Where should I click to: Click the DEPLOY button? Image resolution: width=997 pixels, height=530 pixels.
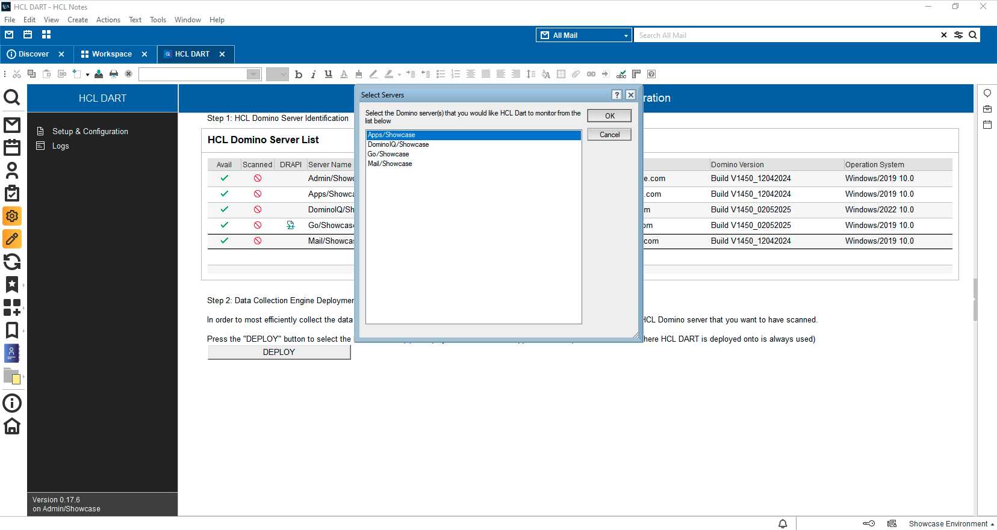(279, 352)
